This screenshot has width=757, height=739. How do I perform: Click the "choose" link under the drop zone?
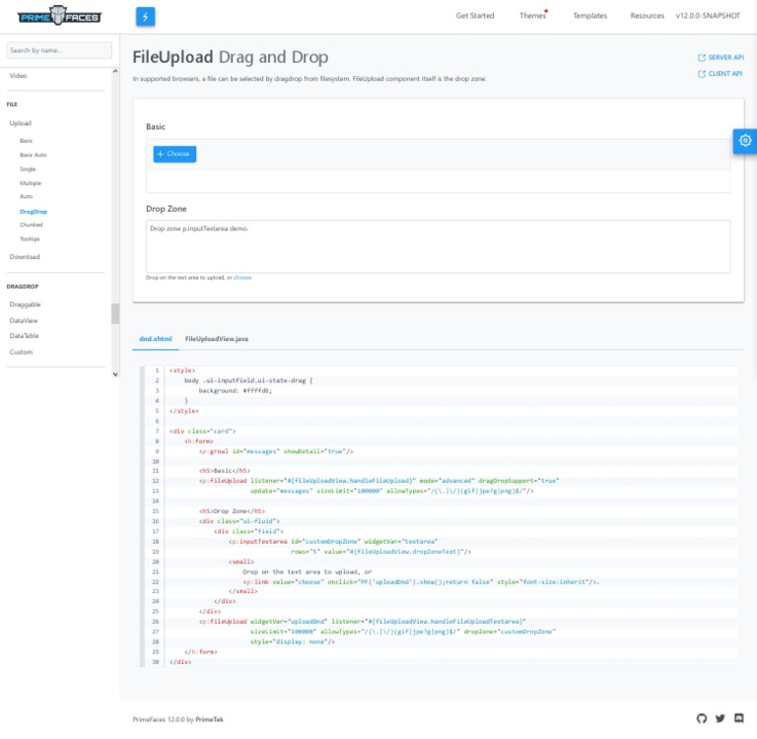click(x=242, y=278)
